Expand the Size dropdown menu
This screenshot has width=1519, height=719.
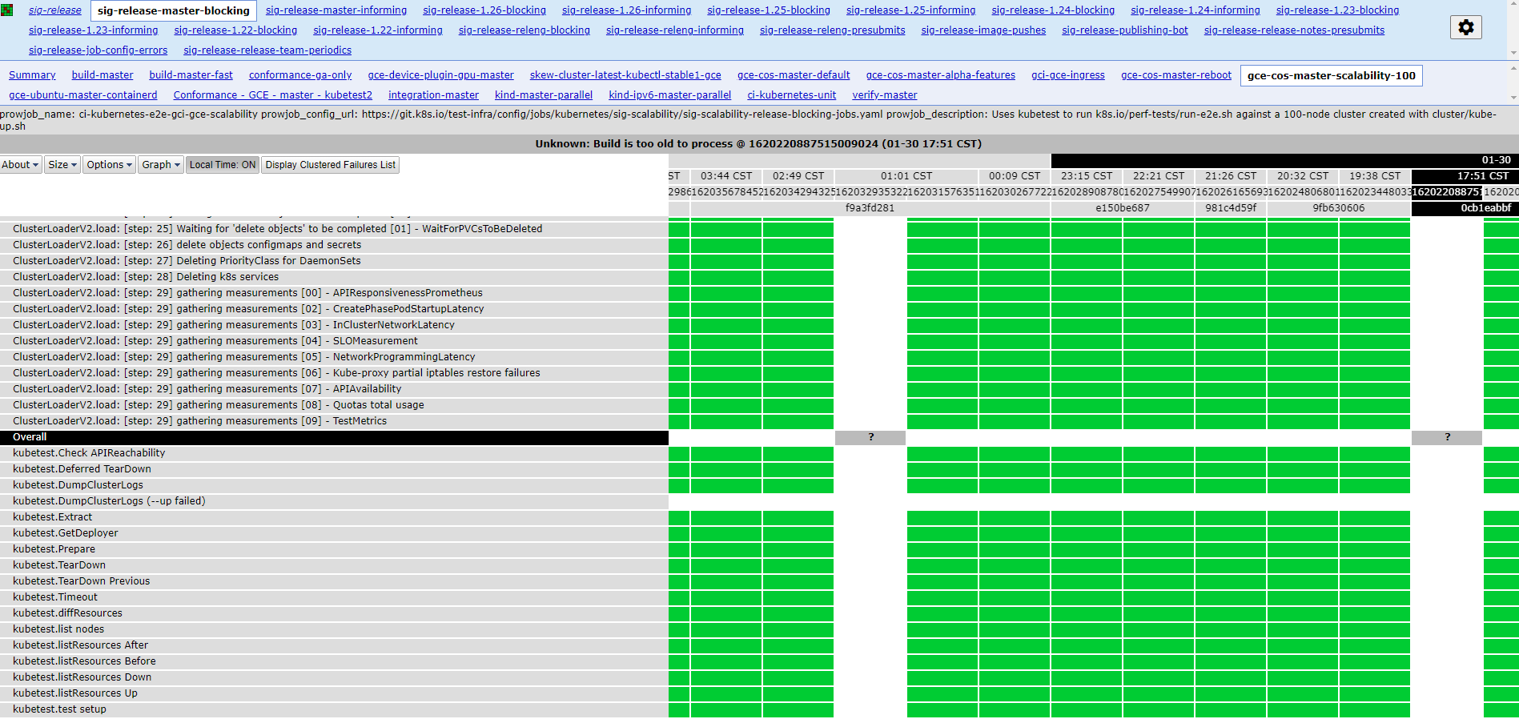(x=62, y=165)
